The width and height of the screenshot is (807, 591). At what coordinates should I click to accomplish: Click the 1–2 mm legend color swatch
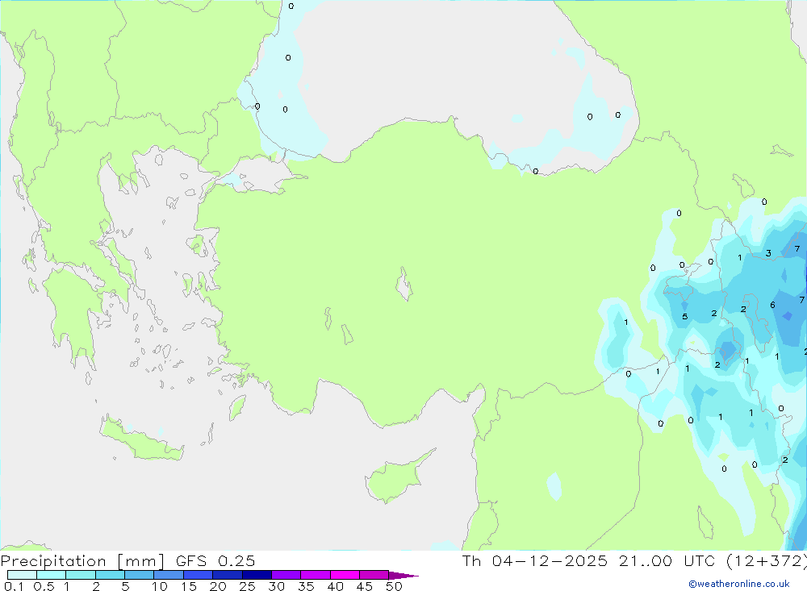tap(81, 575)
